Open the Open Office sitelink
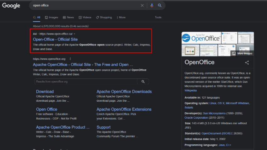267x150 pixels. 46,109
